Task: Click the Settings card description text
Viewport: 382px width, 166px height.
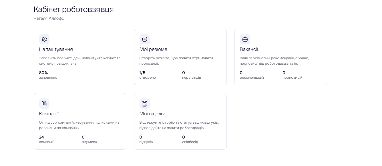Action: [x=80, y=61]
